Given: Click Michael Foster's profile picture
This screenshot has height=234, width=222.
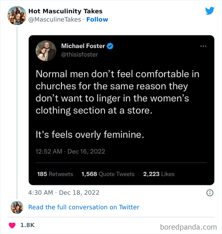Looking at the screenshot, I should pos(46,51).
